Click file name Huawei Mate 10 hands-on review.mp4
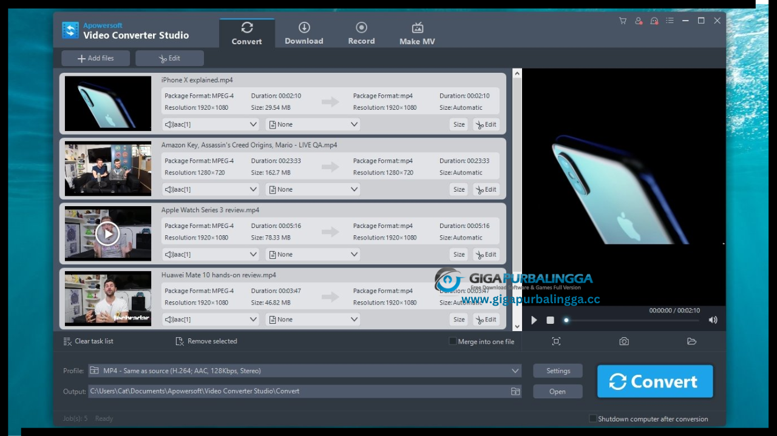The height and width of the screenshot is (436, 777). (219, 275)
